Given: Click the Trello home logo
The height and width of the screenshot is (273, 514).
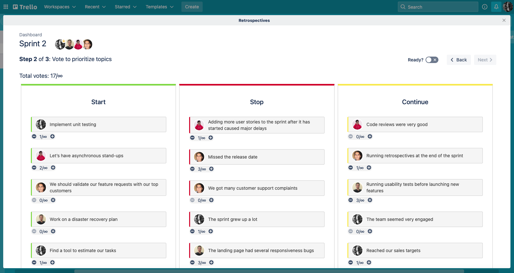Looking at the screenshot, I should [25, 7].
